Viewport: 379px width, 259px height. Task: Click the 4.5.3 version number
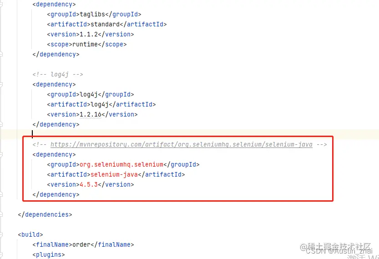(x=89, y=184)
